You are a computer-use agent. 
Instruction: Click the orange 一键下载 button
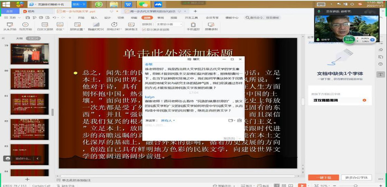pyautogui.click(x=323, y=177)
